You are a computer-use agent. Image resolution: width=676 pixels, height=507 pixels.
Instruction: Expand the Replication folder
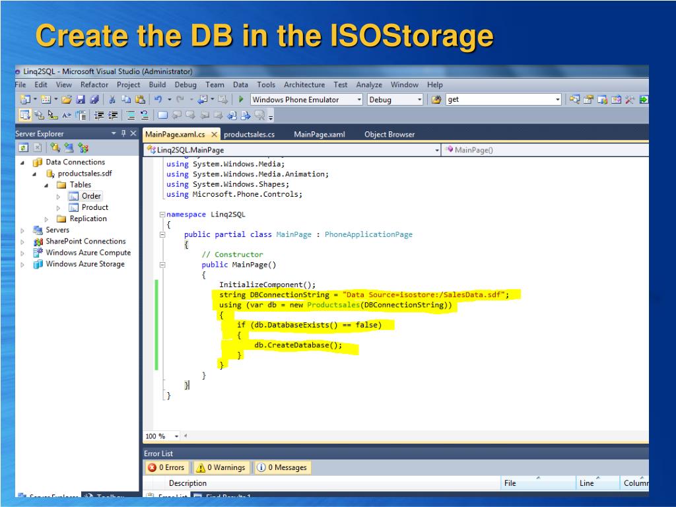pos(46,219)
